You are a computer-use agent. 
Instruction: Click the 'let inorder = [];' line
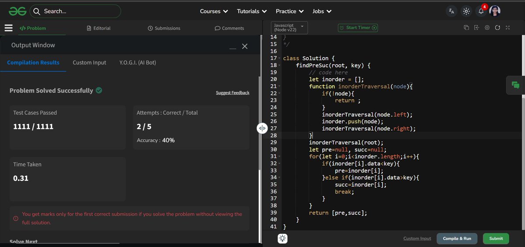click(x=336, y=79)
